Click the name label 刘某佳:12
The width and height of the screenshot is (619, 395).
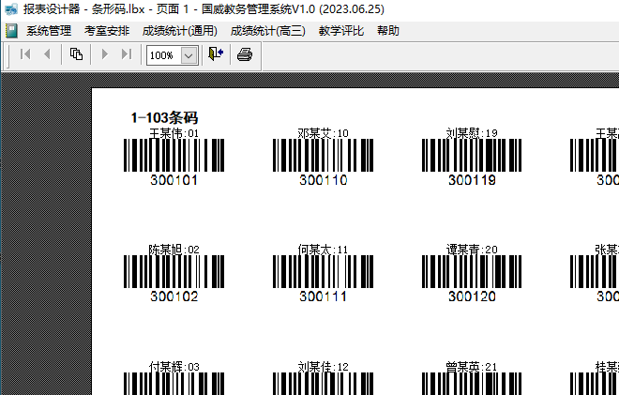click(323, 367)
